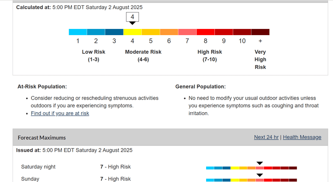Click the scale number 10 label
Screen dimensions: 333x182
click(x=242, y=41)
